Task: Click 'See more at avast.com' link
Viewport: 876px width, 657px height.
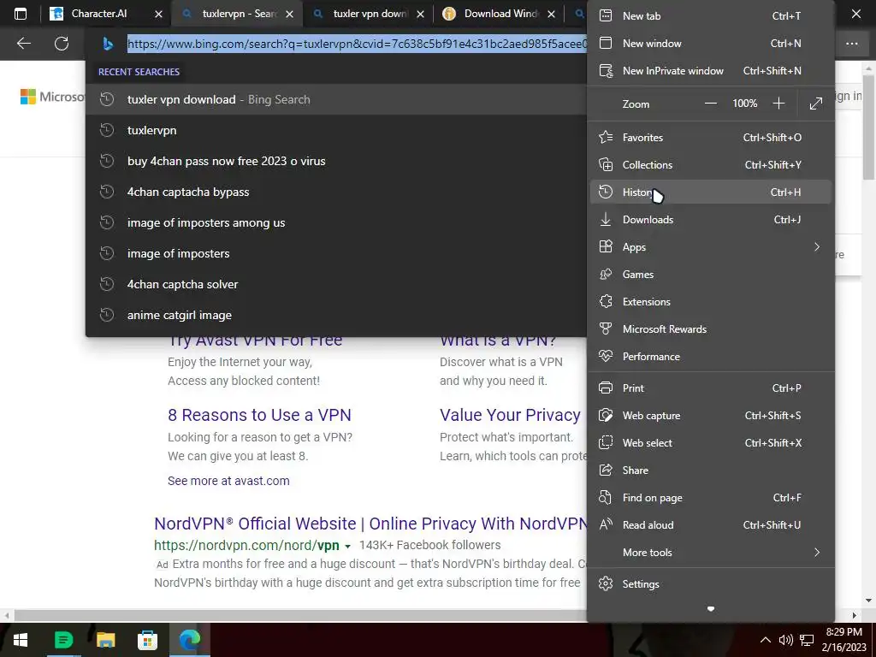Action: point(228,481)
